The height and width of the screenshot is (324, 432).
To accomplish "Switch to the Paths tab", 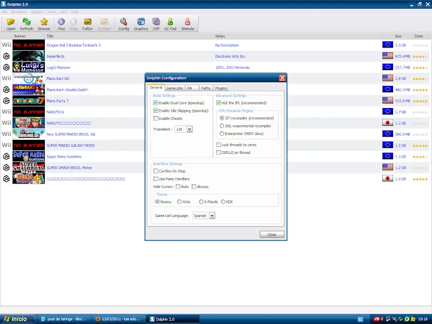I will click(x=206, y=88).
